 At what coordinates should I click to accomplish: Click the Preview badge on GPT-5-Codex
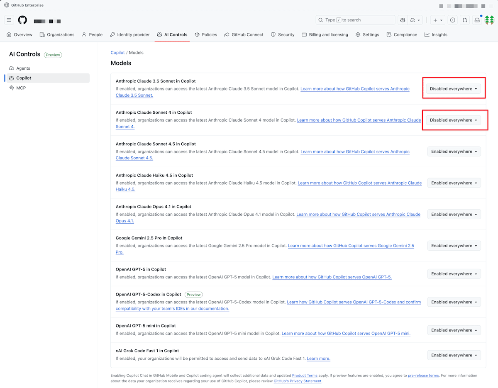193,295
